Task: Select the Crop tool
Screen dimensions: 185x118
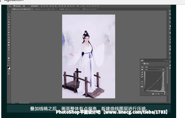Action: tap(9, 22)
